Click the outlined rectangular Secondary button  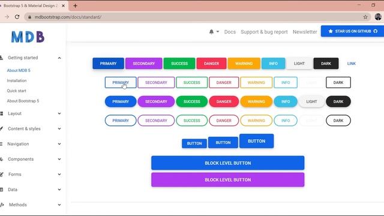click(156, 83)
